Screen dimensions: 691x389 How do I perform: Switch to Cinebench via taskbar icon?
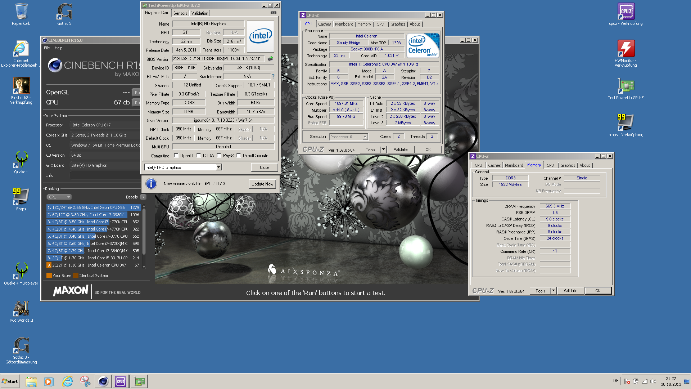103,381
